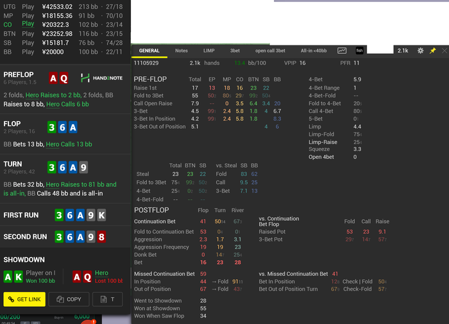Click Hero Calls 13 bb link
The width and height of the screenshot is (449, 324).
pos(69,144)
